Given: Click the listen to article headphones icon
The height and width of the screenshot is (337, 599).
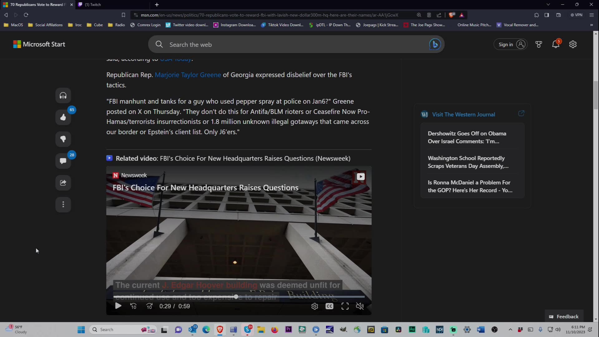Looking at the screenshot, I should click(x=63, y=96).
